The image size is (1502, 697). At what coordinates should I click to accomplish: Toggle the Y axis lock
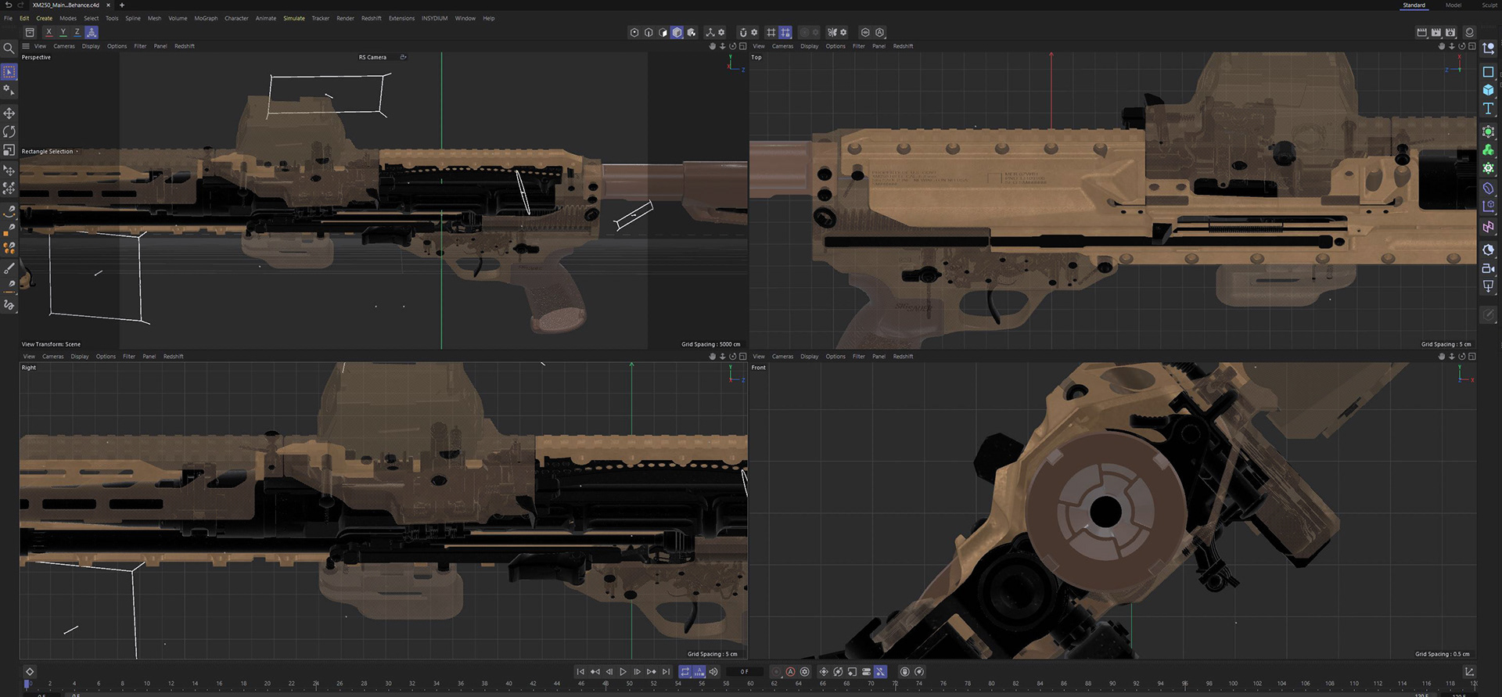click(63, 33)
